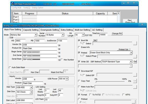148x104 pixels.
Task: Click the Pretest Opt button
Action: click(x=123, y=49)
